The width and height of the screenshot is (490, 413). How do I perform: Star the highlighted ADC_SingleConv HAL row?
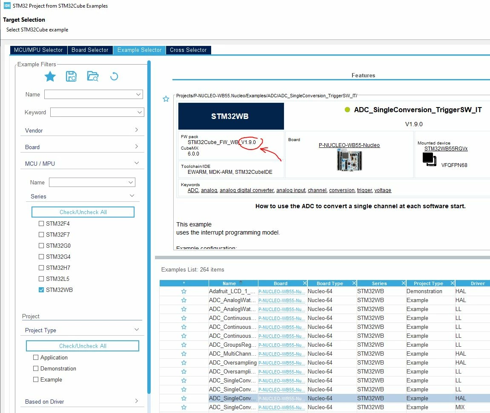tap(184, 398)
